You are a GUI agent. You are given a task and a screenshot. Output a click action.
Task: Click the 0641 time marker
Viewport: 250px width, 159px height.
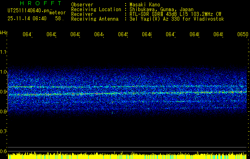[27, 34]
